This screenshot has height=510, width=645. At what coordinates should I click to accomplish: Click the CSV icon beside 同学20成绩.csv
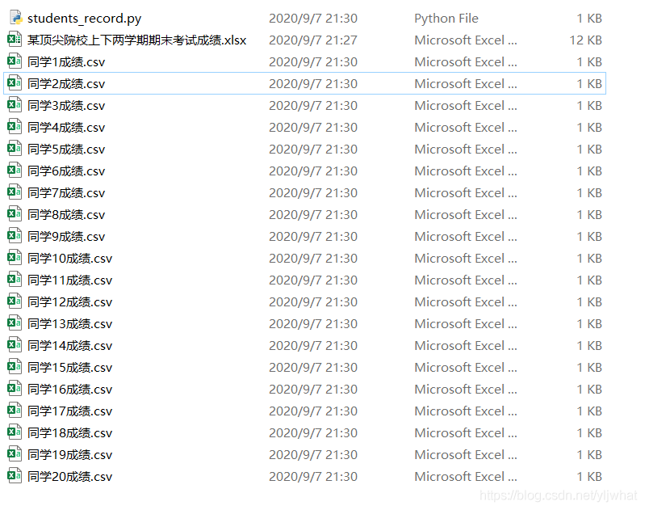[15, 476]
